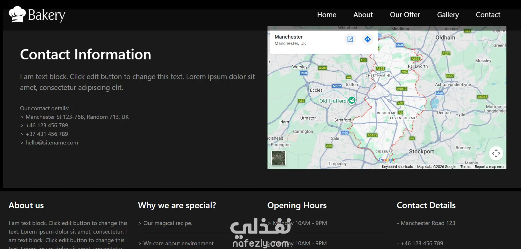Screen dimensions: 521x249
Task: Click the Failsworth label on the map
Action: (418, 66)
